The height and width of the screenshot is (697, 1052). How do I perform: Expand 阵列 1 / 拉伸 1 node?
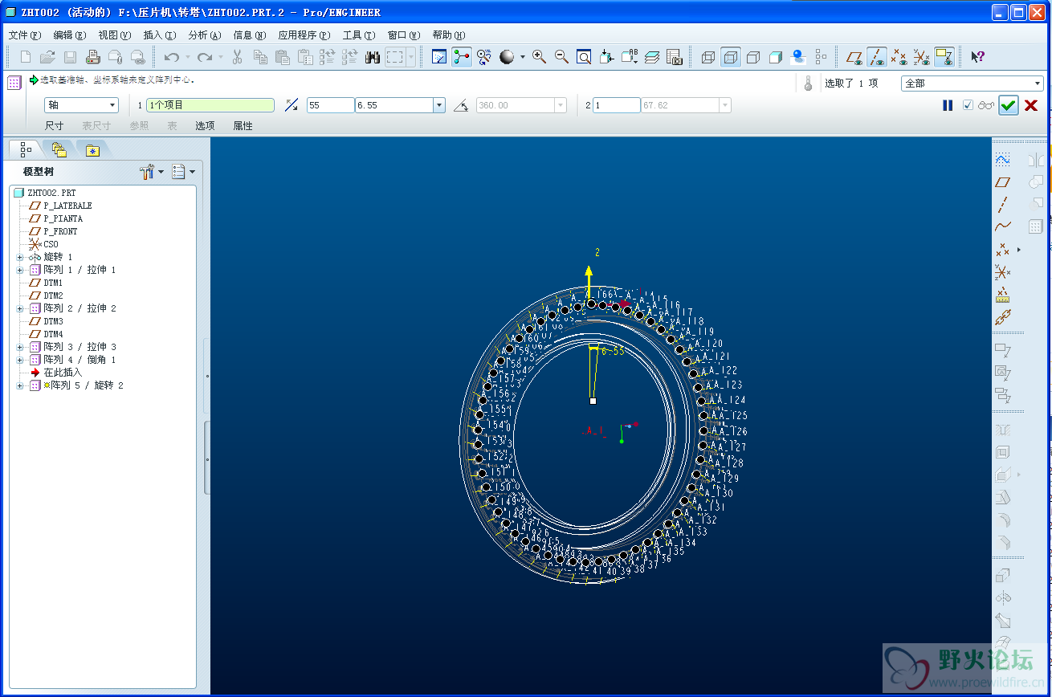tap(20, 270)
